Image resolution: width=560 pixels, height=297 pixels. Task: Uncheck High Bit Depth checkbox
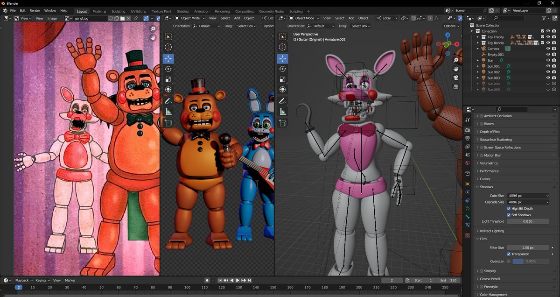coord(509,208)
